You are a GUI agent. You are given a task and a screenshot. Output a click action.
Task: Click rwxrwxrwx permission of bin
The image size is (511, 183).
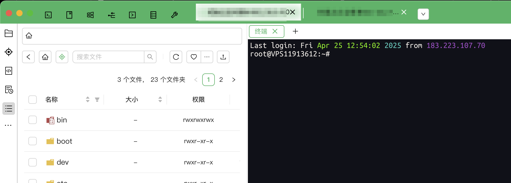point(199,120)
